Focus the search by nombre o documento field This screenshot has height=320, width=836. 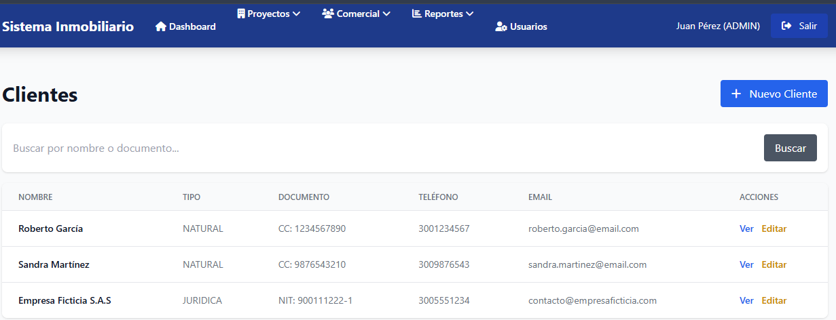[x=383, y=148]
